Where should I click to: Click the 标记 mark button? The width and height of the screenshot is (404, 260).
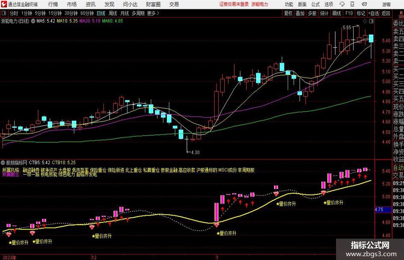[361, 13]
